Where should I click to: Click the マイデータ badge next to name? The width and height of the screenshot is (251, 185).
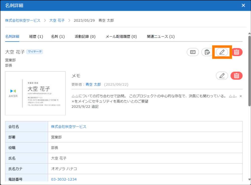coord(35,52)
